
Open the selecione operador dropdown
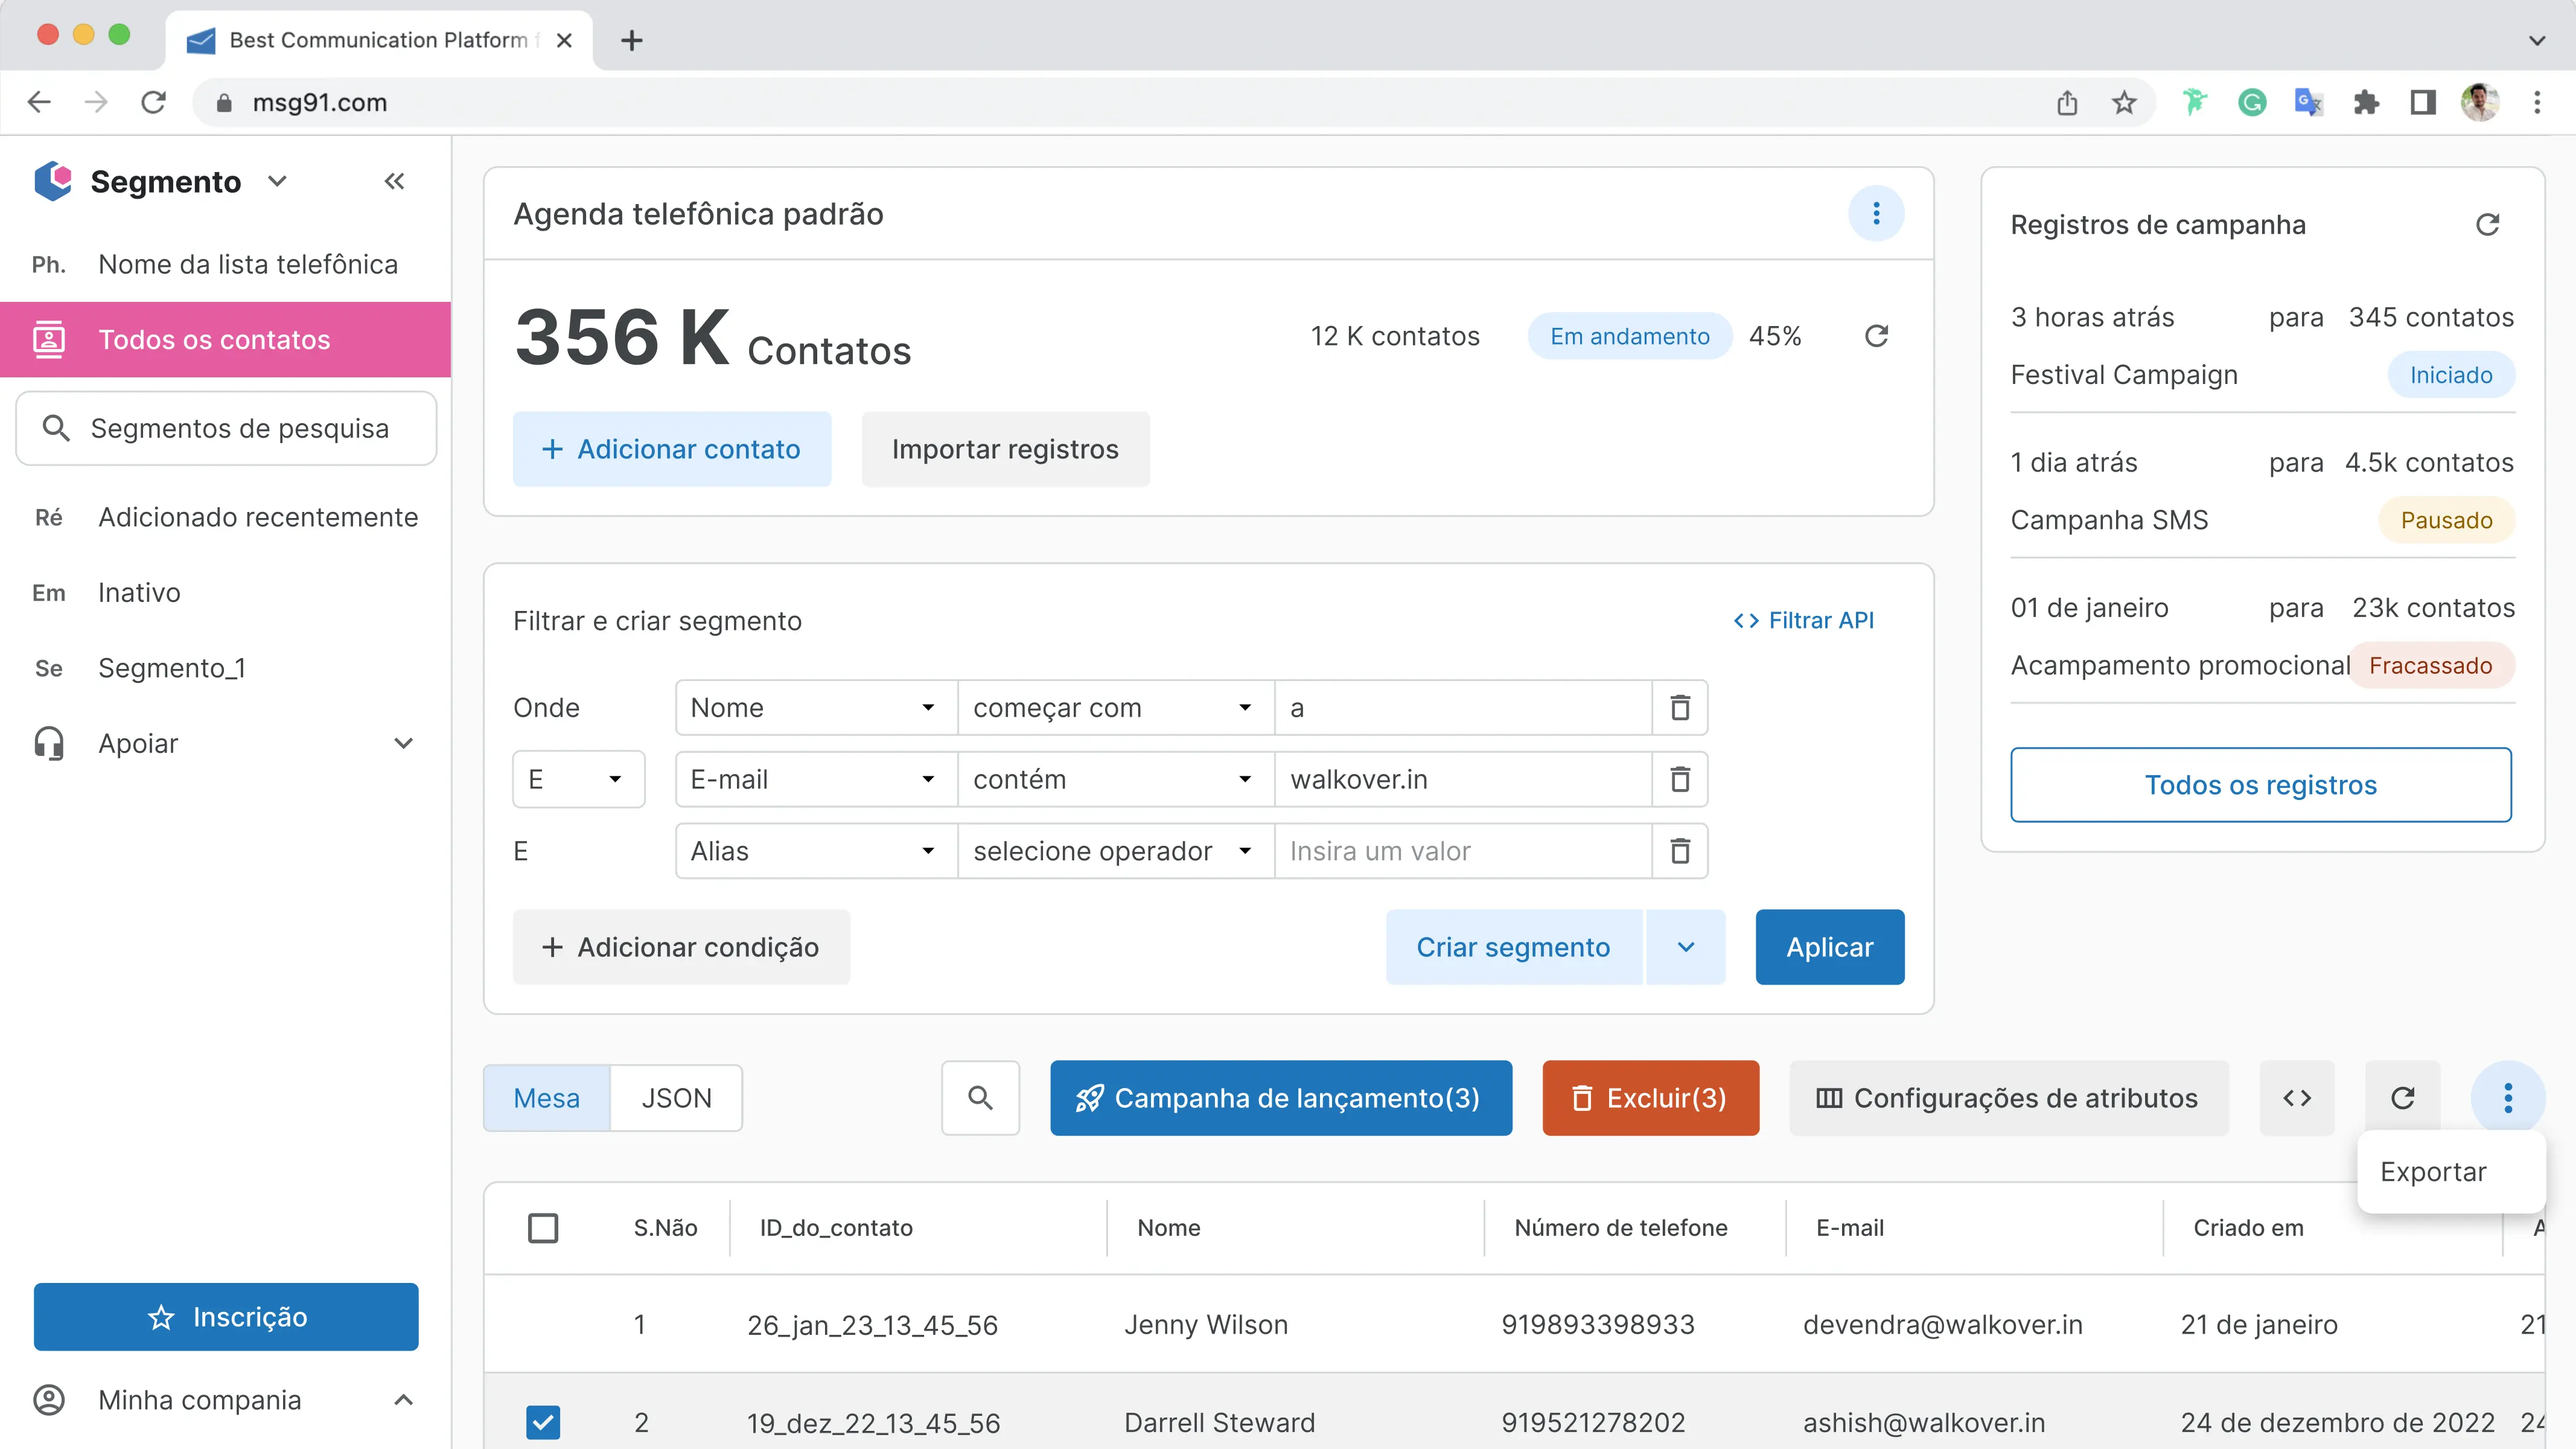pos(1116,851)
